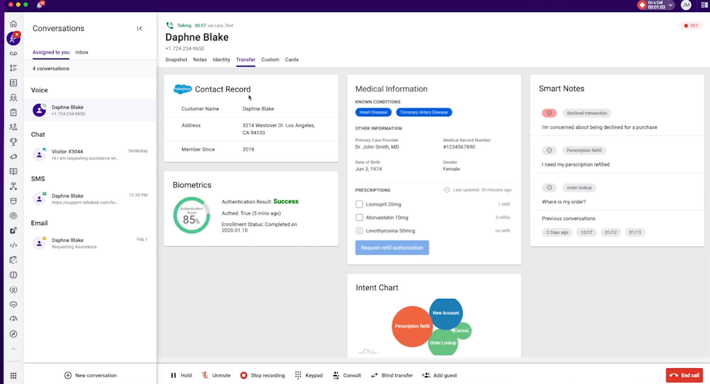Select the Identity tab
Viewport: 710px width, 384px height.
[221, 60]
